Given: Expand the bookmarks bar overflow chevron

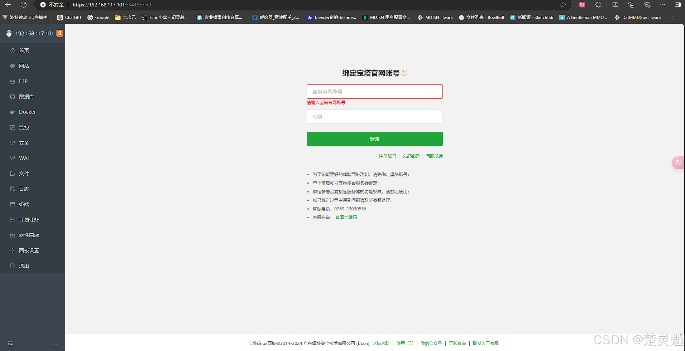Looking at the screenshot, I should (673, 18).
